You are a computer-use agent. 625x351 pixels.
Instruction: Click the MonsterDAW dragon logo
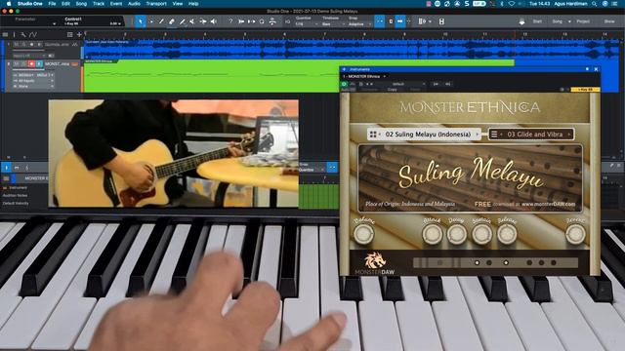pyautogui.click(x=375, y=260)
